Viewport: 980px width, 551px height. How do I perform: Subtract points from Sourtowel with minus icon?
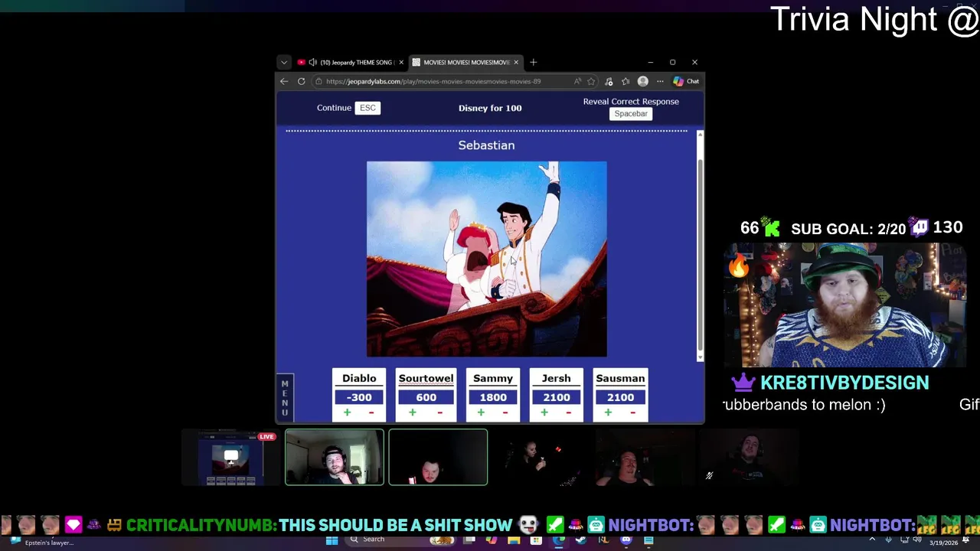point(439,412)
